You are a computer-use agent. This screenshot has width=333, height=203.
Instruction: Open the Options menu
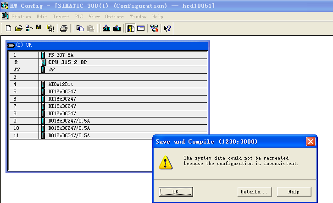115,17
